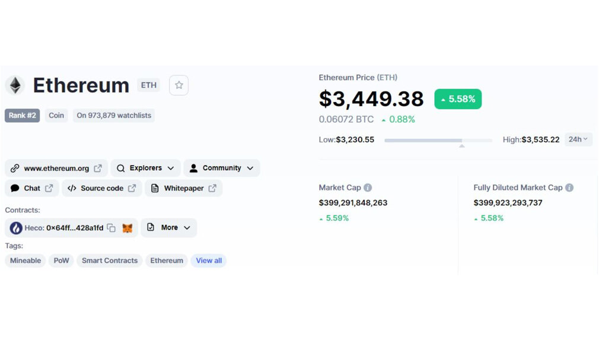Open the Chat external link

click(x=32, y=188)
